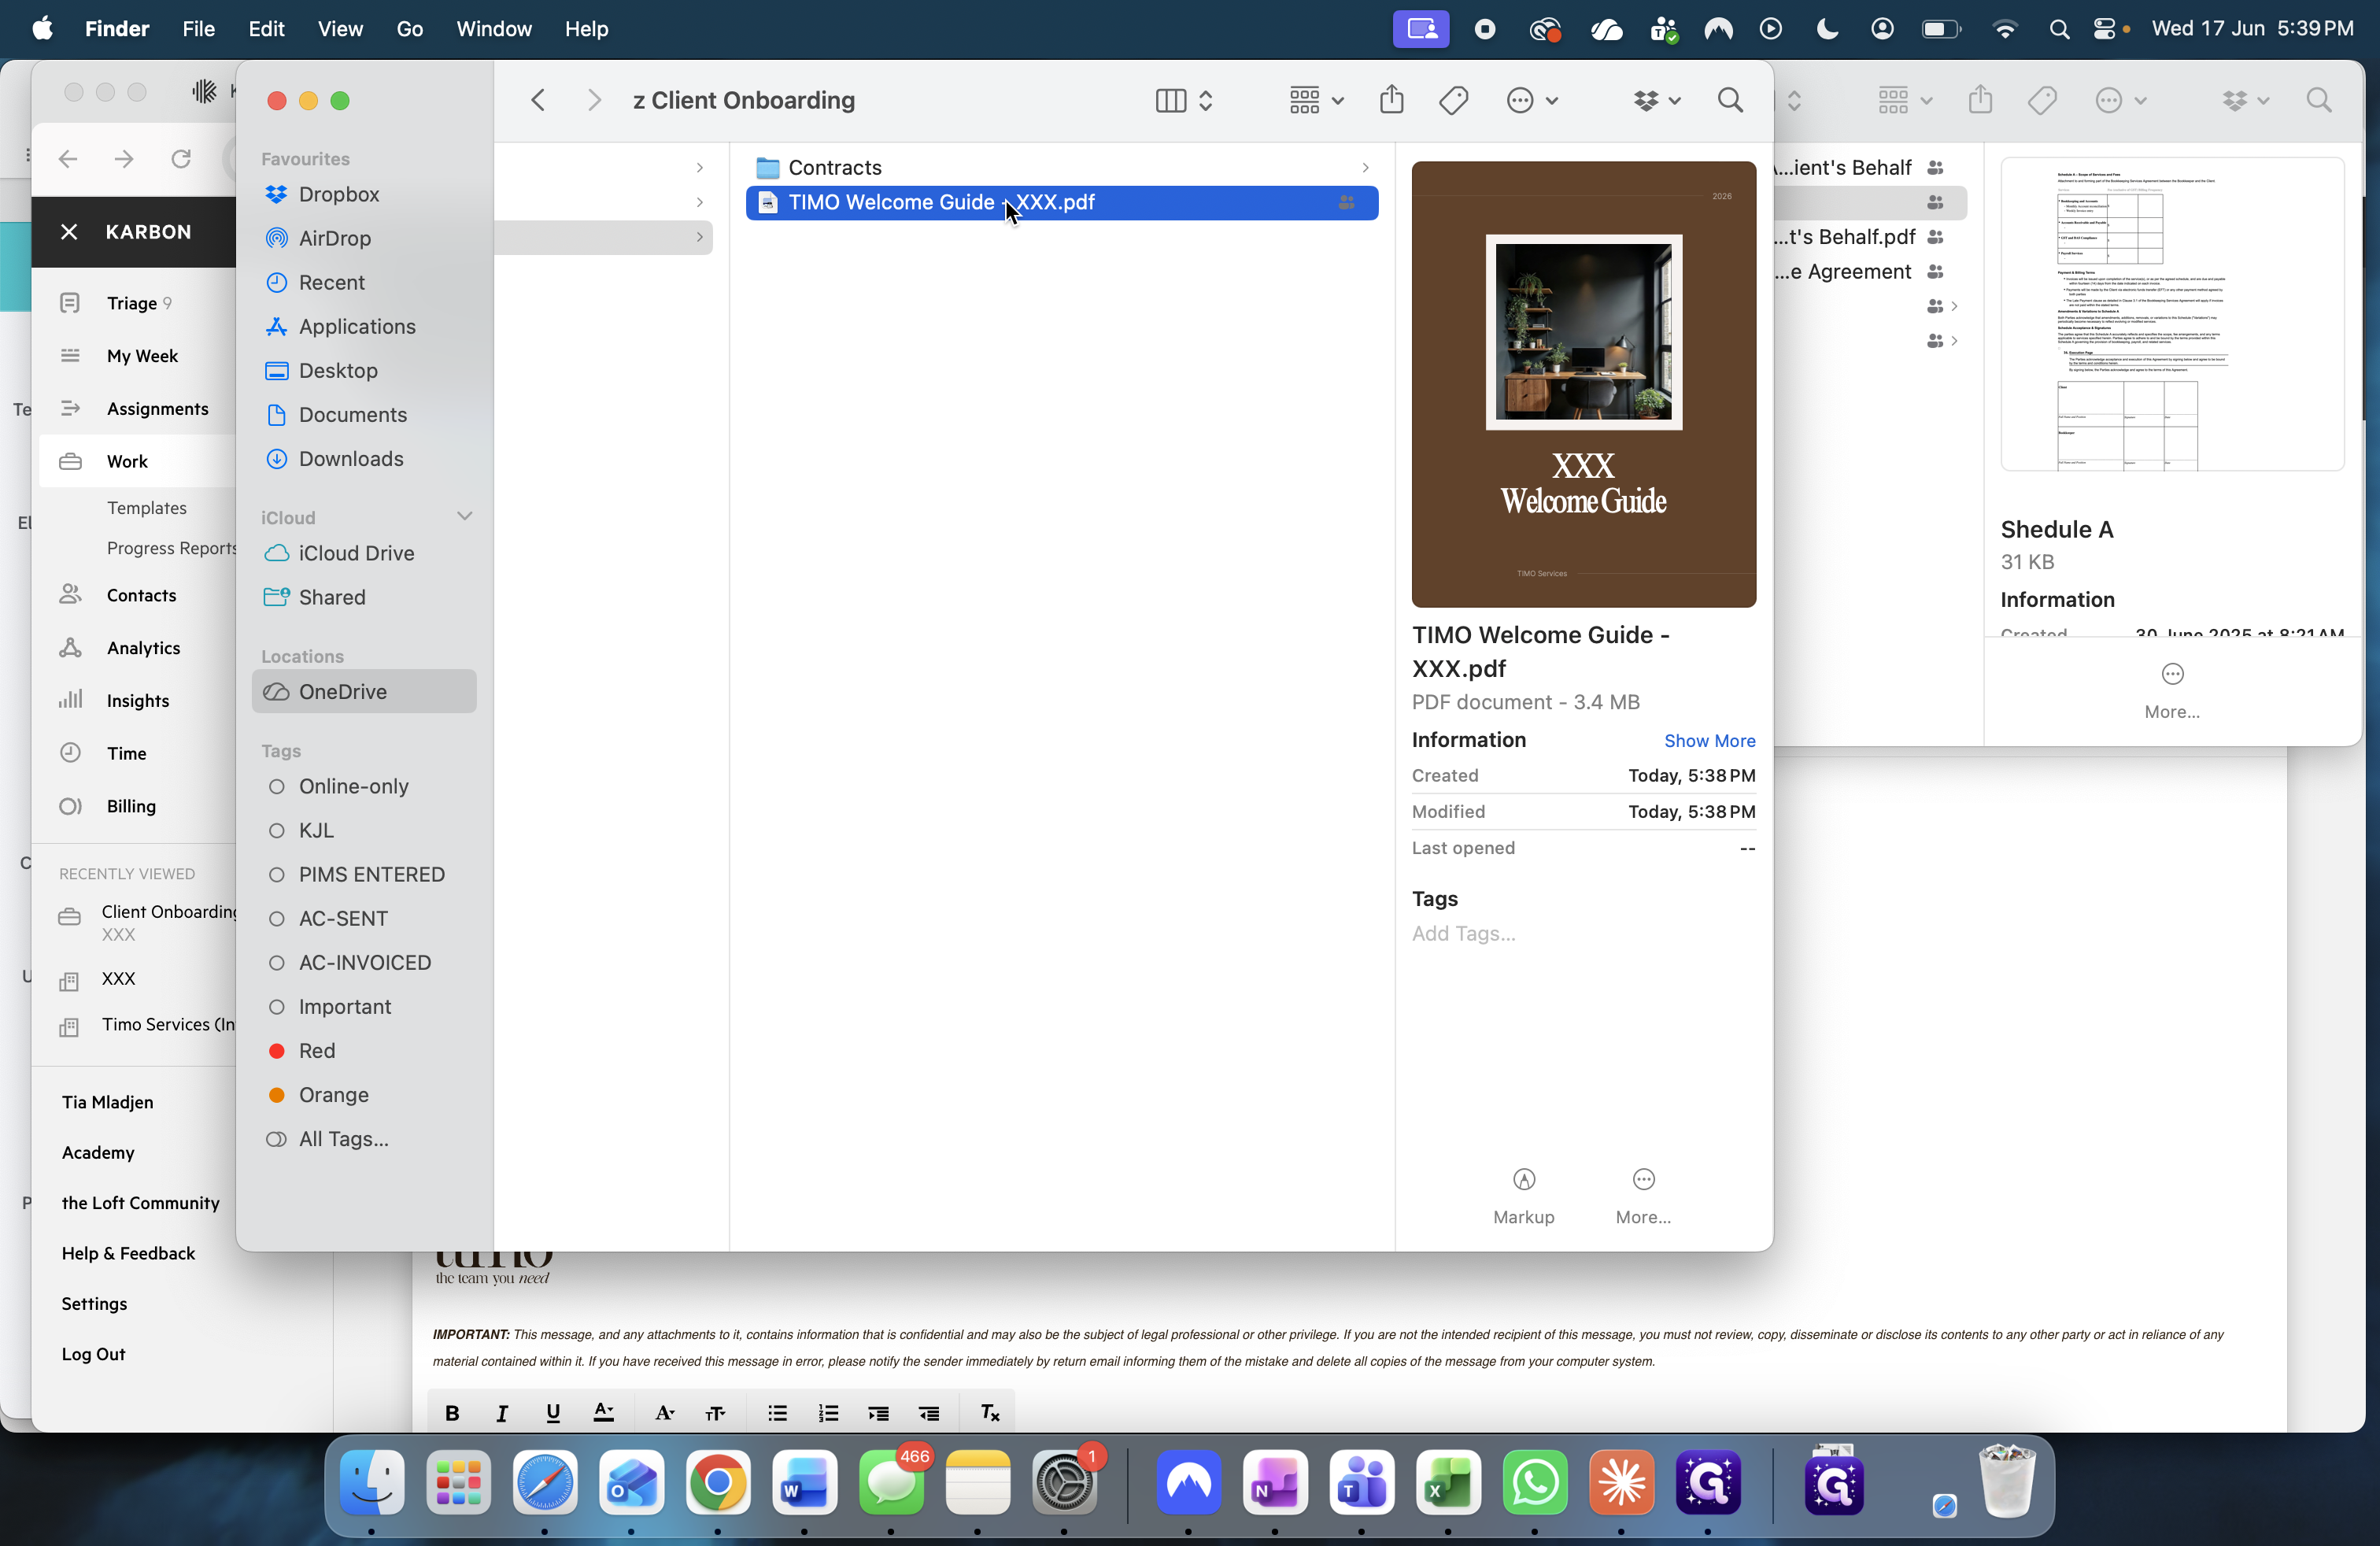The image size is (2380, 1546).
Task: Open the Wi-Fi menu bar icon
Action: [x=2004, y=29]
